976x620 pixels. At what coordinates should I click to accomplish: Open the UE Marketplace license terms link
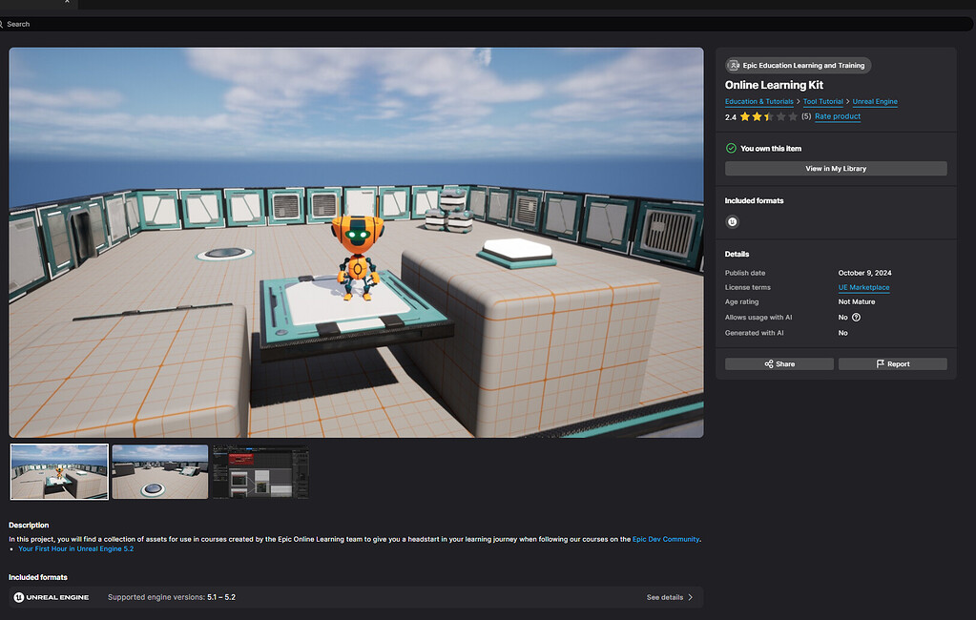(863, 287)
